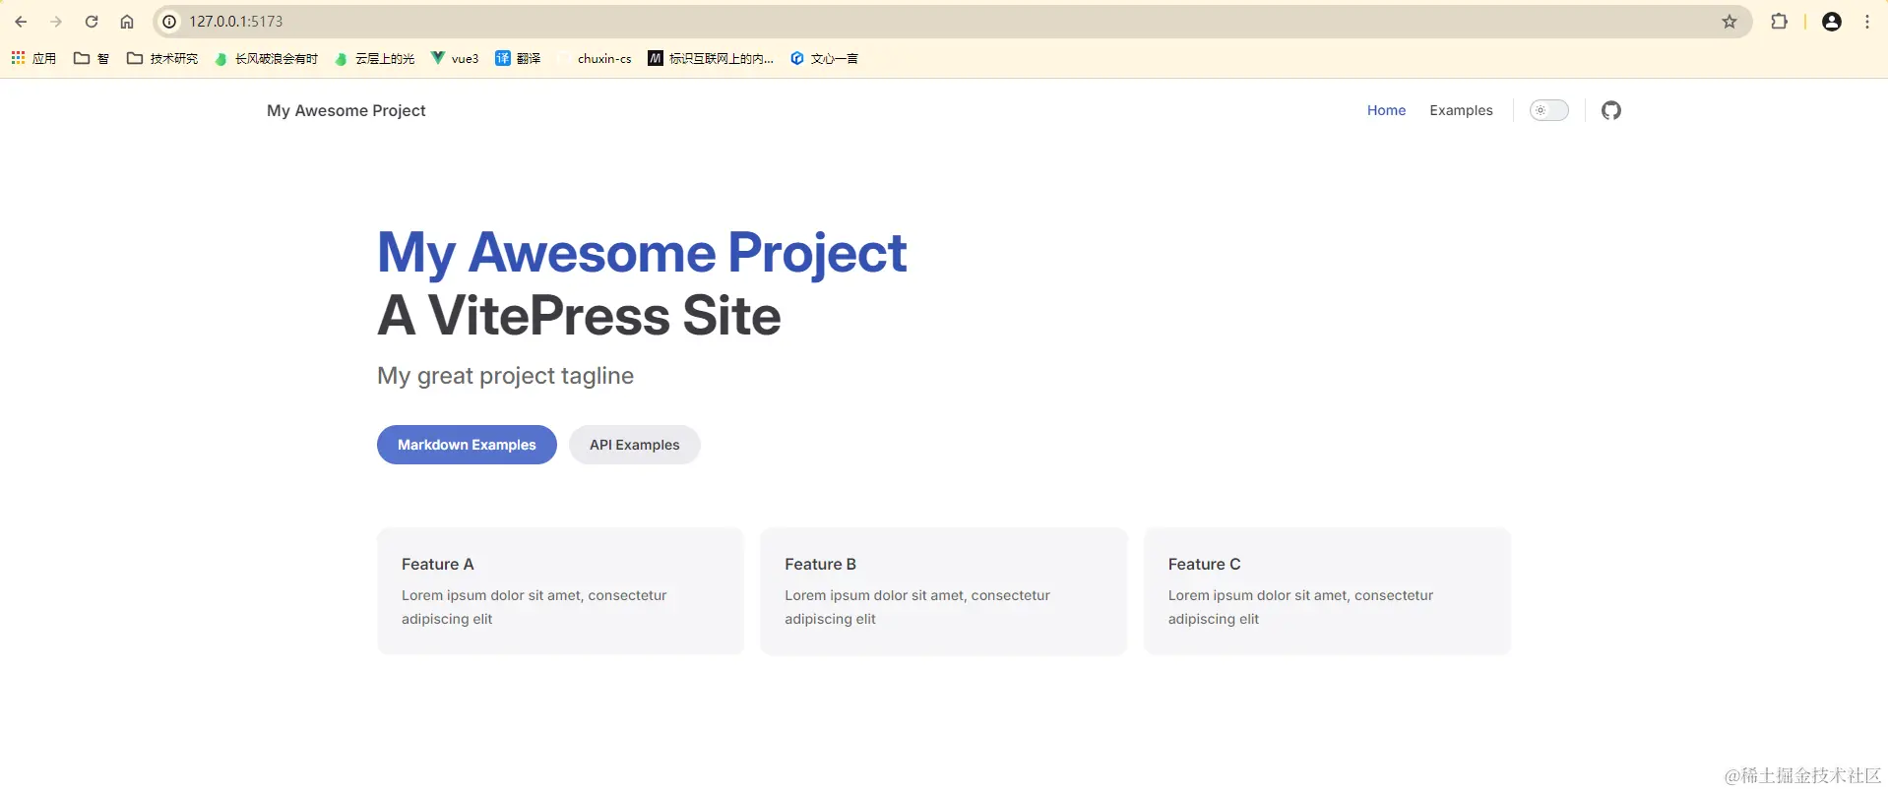The width and height of the screenshot is (1888, 792).
Task: Open the vue3 bookmark
Action: tap(455, 59)
